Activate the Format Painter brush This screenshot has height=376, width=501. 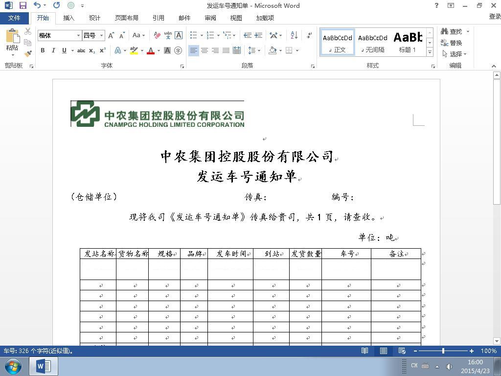pyautogui.click(x=28, y=53)
